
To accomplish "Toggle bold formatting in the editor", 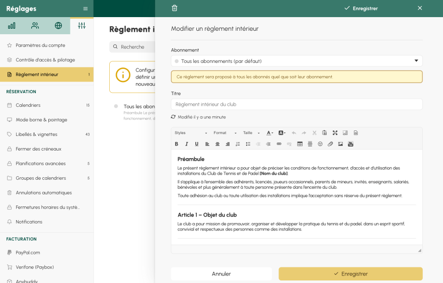I will tap(176, 144).
